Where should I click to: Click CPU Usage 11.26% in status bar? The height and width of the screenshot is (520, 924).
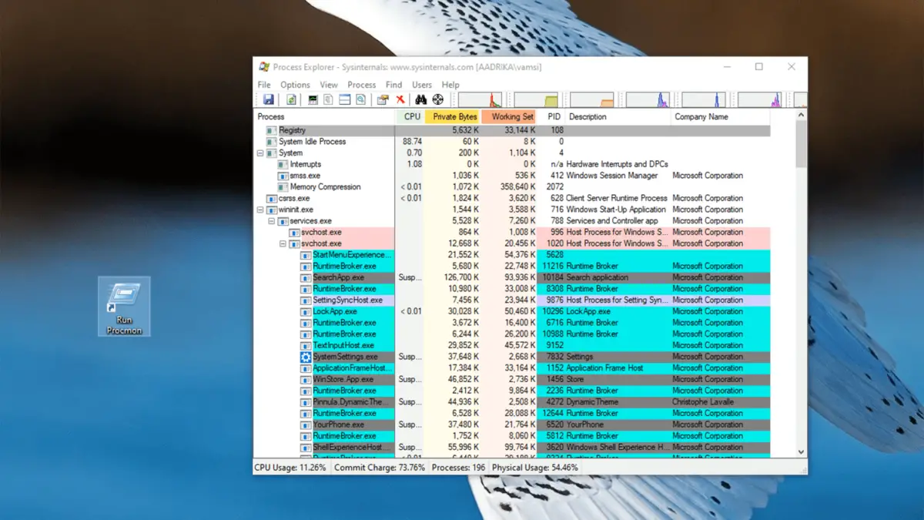click(290, 467)
